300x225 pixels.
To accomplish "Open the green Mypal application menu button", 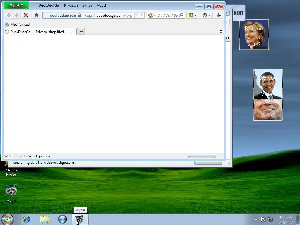I will point(16,5).
